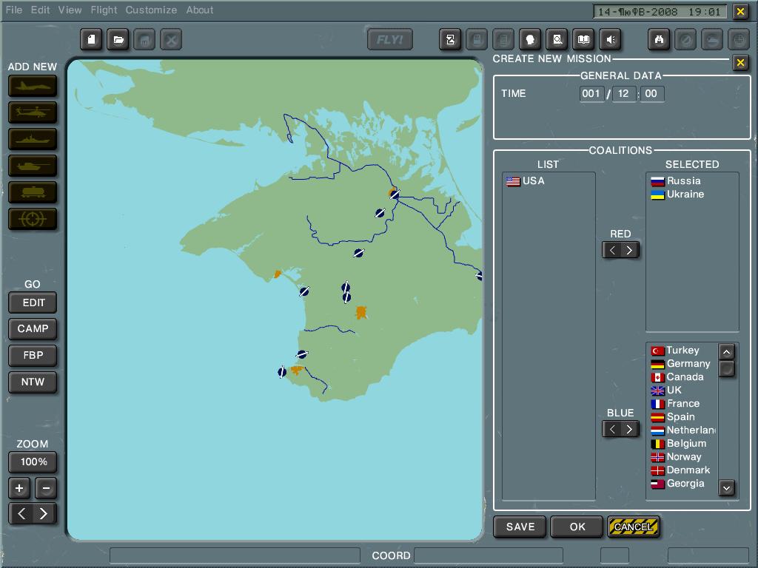Add a new airplane group
This screenshot has width=758, height=568.
pyautogui.click(x=33, y=86)
